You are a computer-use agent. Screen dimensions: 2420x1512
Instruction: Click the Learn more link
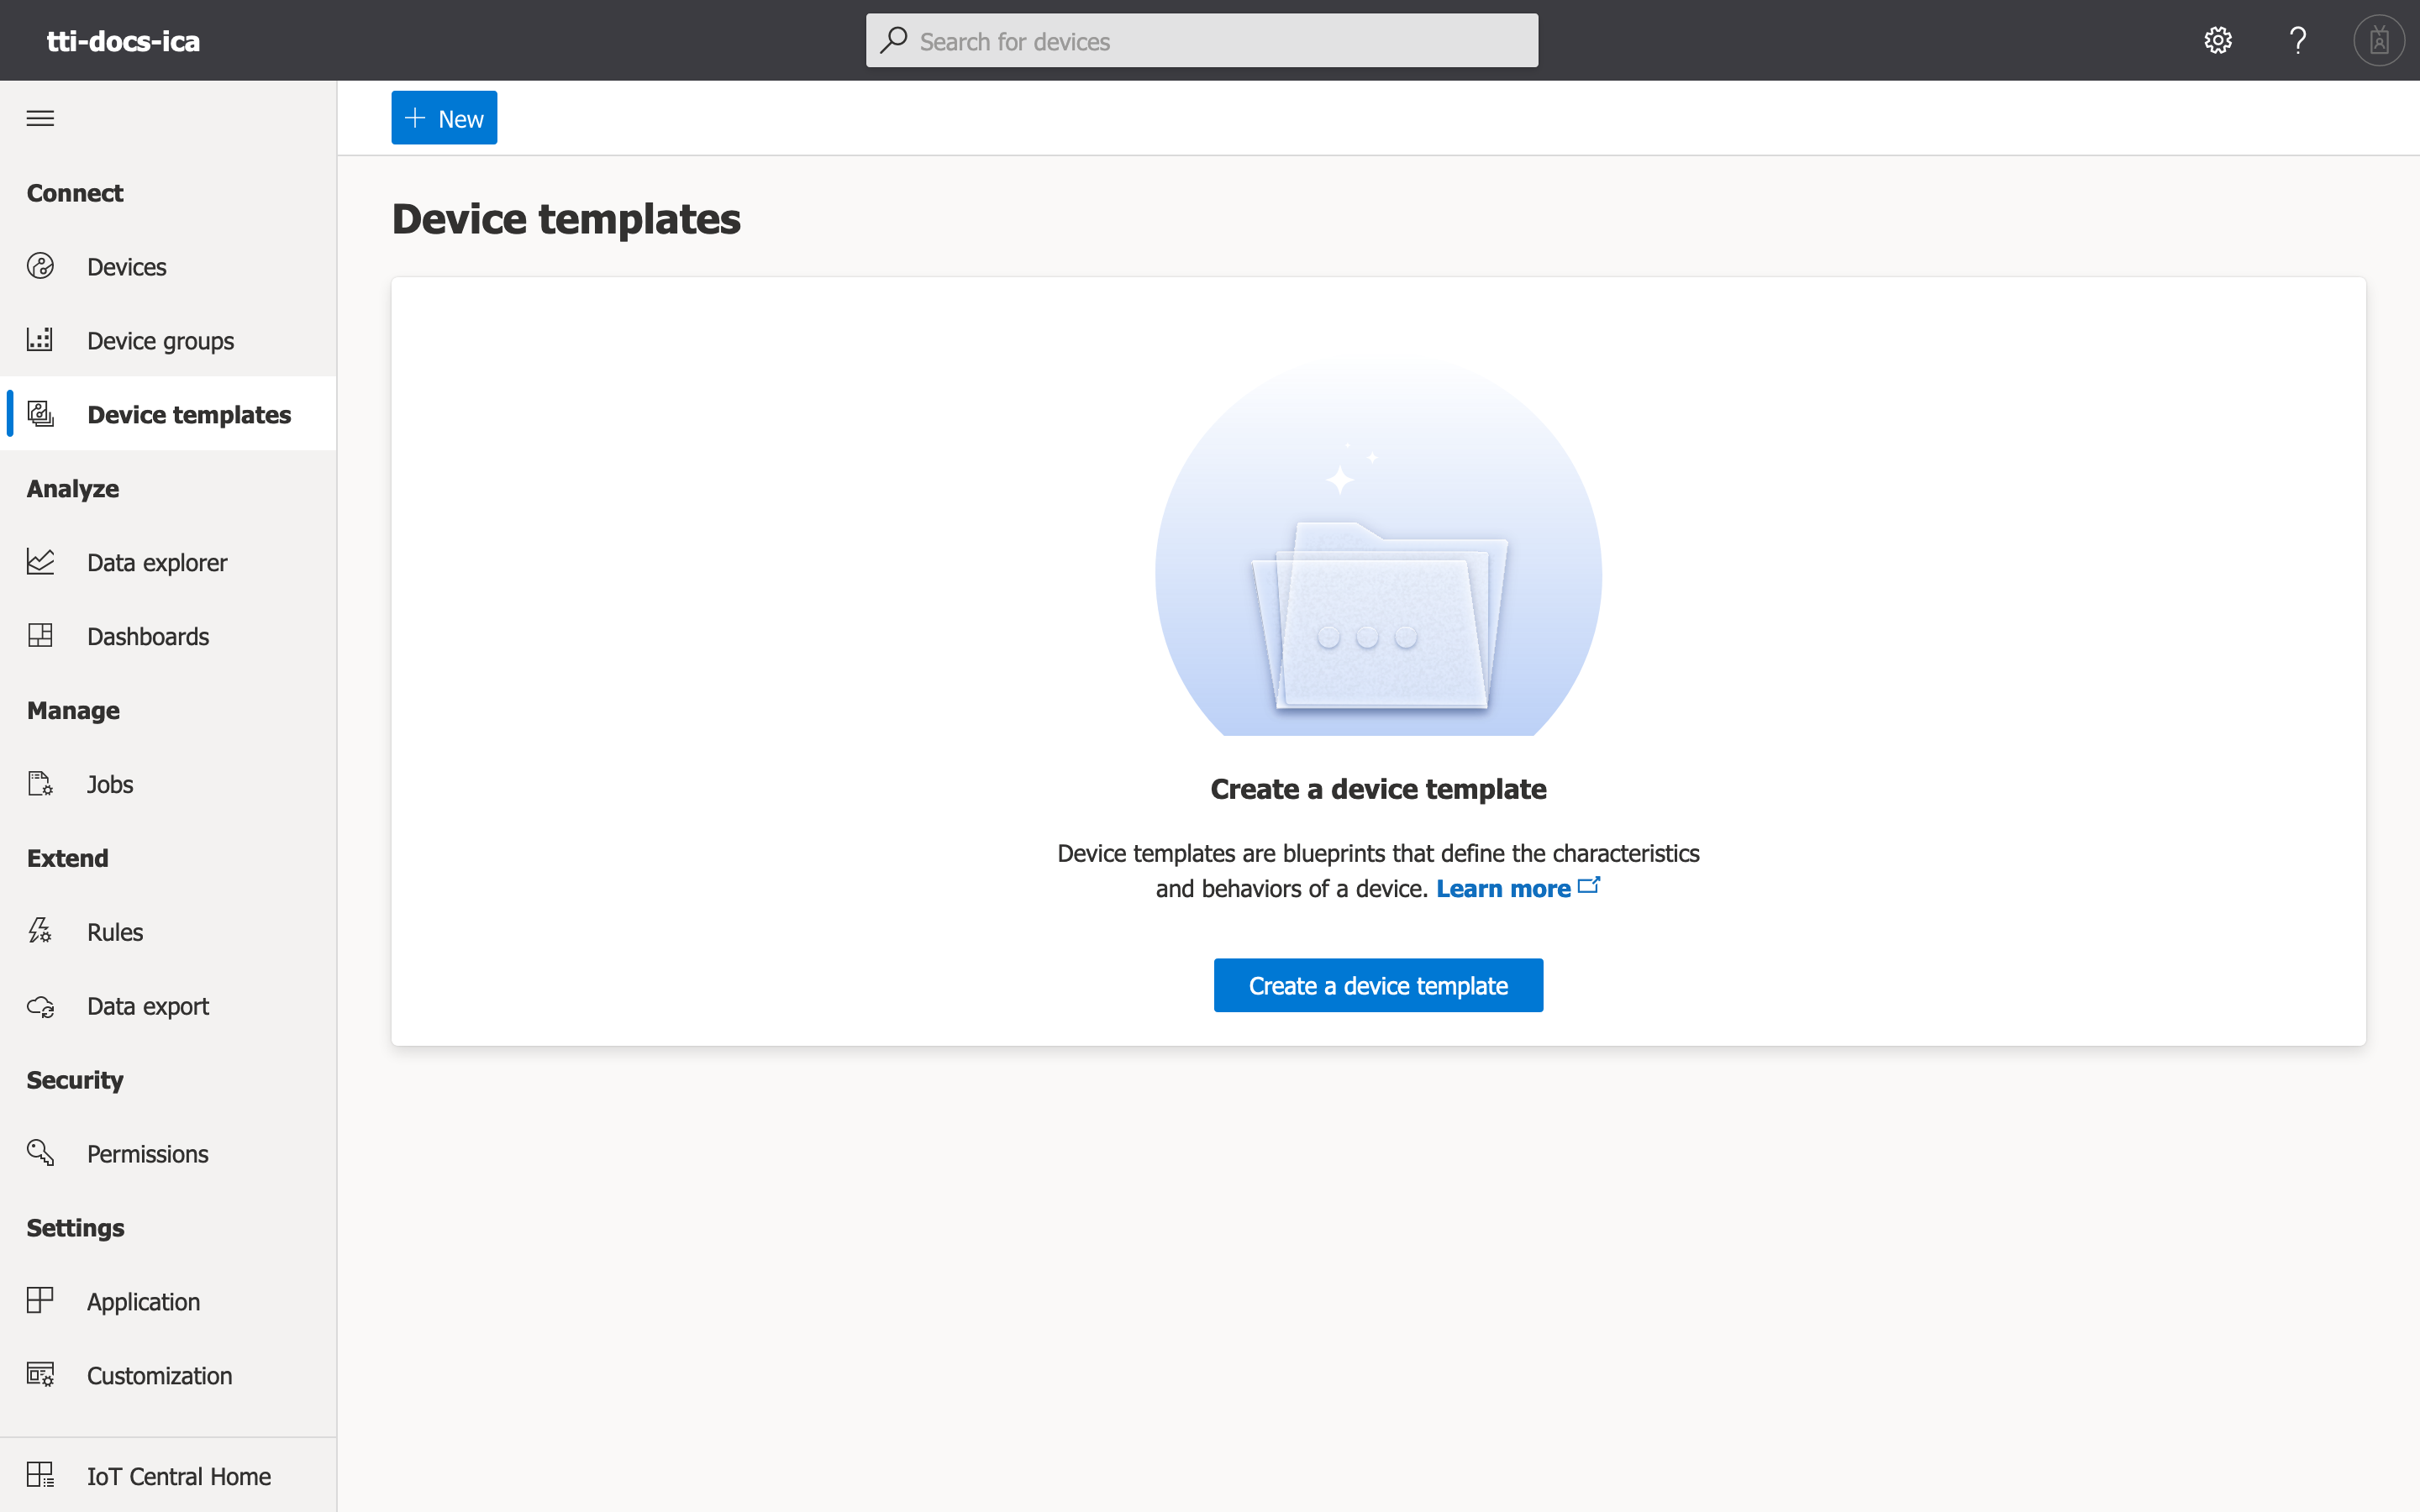1516,887
